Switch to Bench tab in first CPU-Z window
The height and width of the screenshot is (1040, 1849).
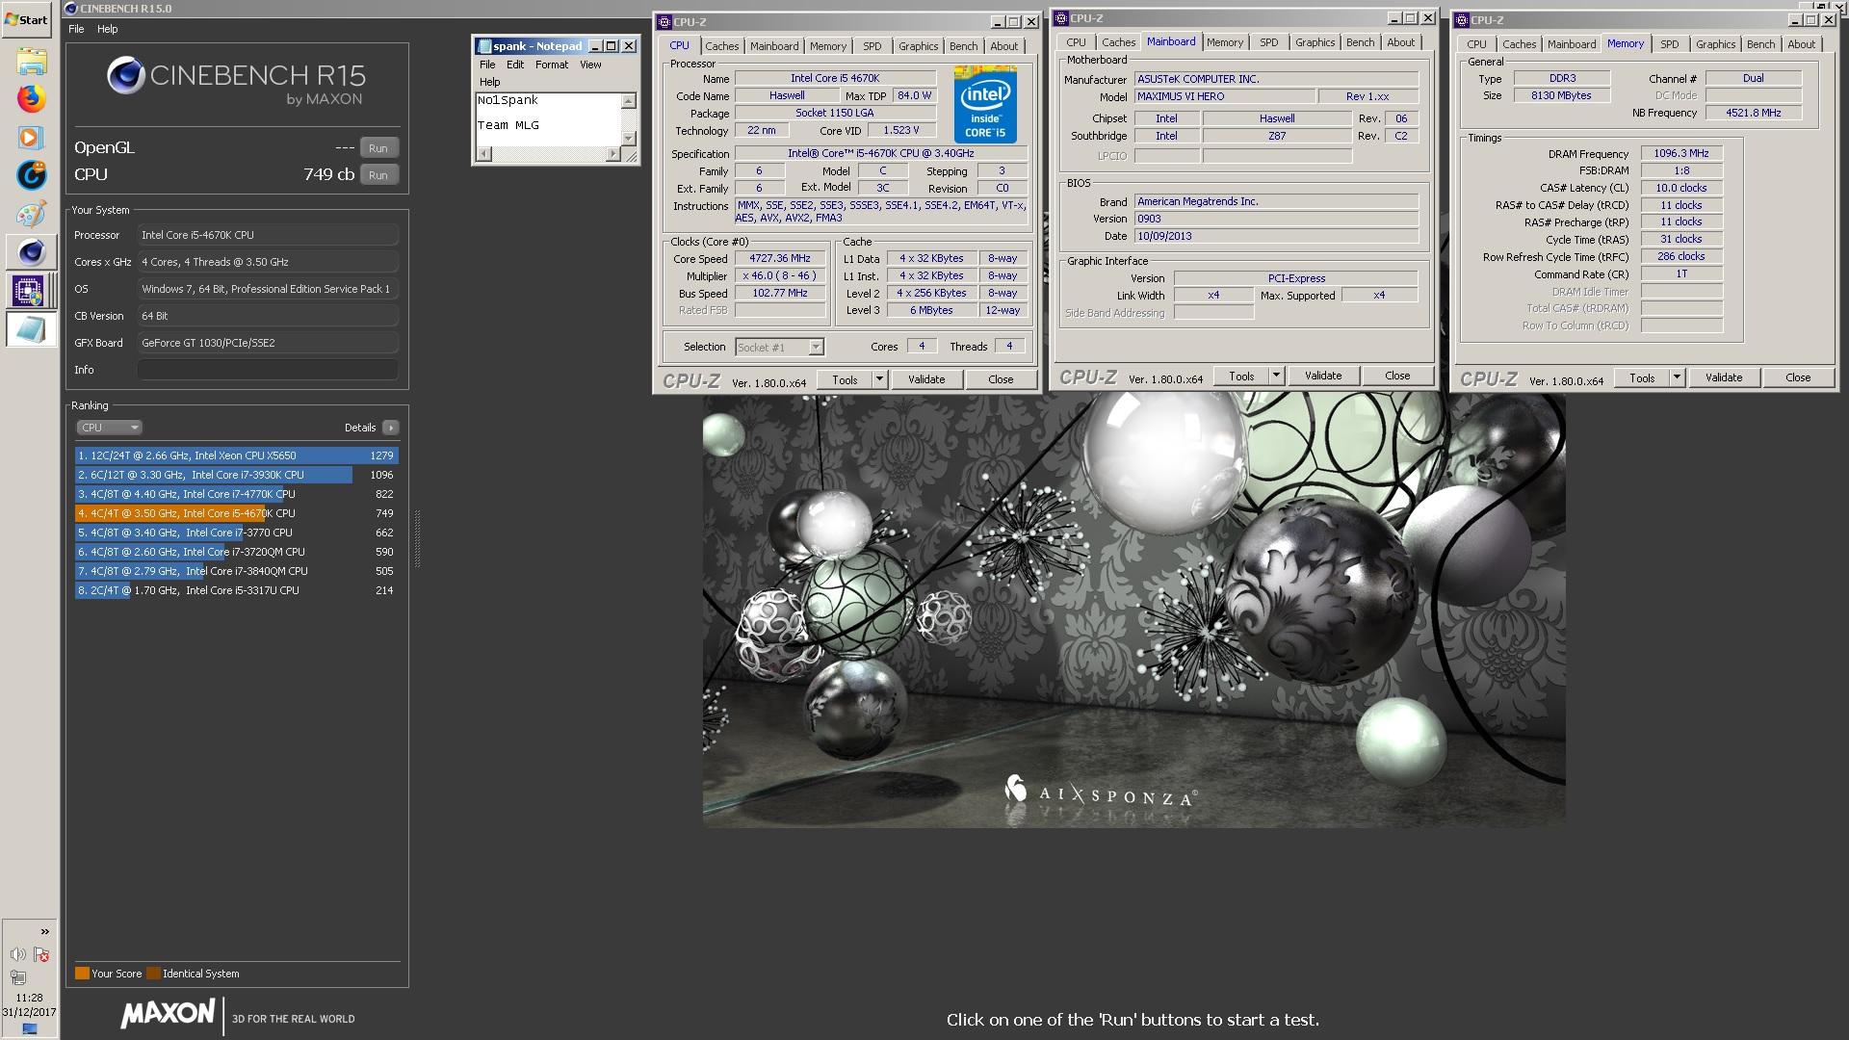pyautogui.click(x=963, y=46)
